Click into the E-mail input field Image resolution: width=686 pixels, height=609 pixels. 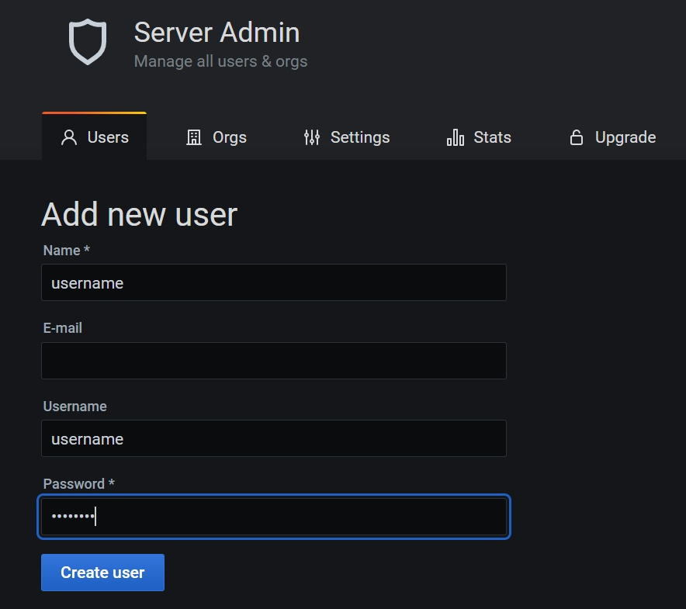274,361
